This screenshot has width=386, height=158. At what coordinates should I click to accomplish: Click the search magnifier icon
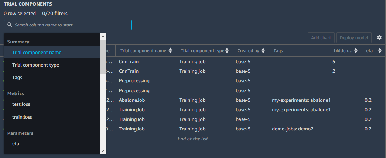tap(10, 25)
